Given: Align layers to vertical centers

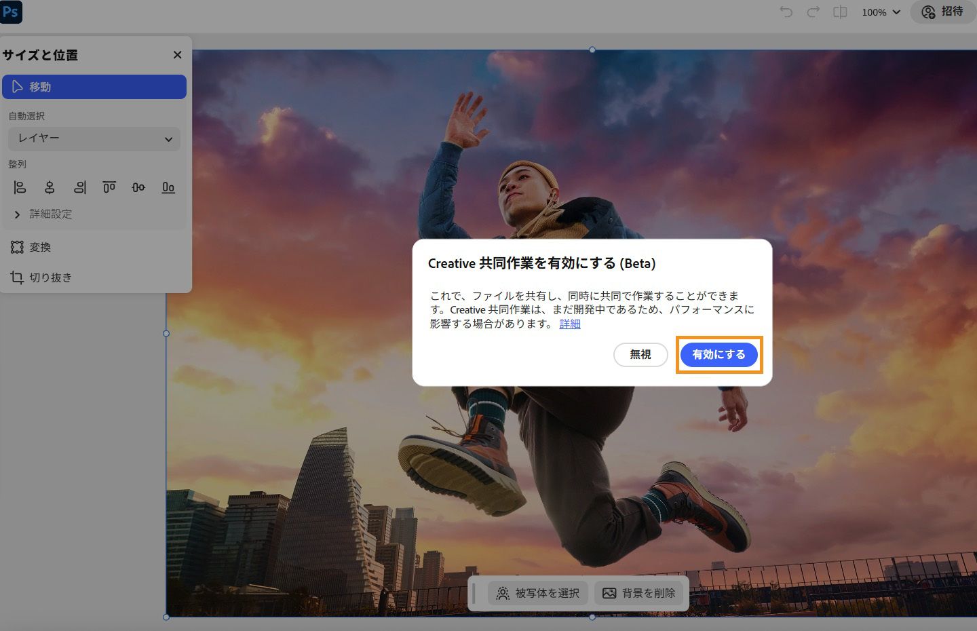Looking at the screenshot, I should click(x=138, y=187).
